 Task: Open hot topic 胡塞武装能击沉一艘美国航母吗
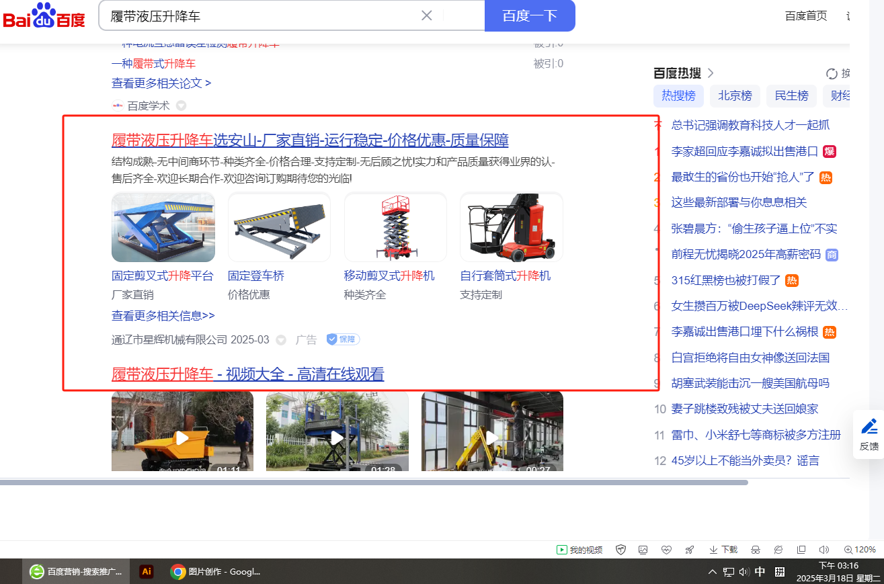750,384
